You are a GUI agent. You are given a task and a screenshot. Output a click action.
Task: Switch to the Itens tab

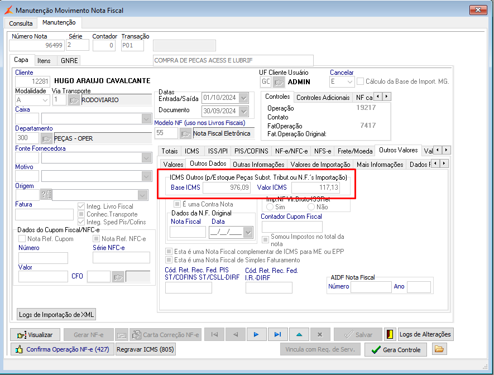click(x=44, y=60)
